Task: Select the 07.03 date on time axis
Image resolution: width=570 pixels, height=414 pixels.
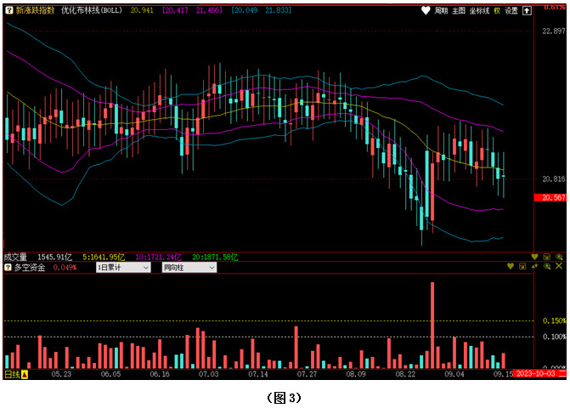Action: coord(209,374)
